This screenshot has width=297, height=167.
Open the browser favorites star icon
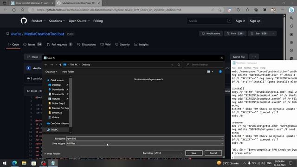pyautogui.click(x=247, y=10)
